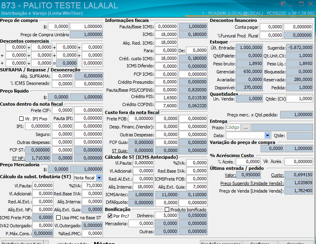Click the %Red.PMC field
This screenshot has width=316, height=244.
click(x=92, y=234)
